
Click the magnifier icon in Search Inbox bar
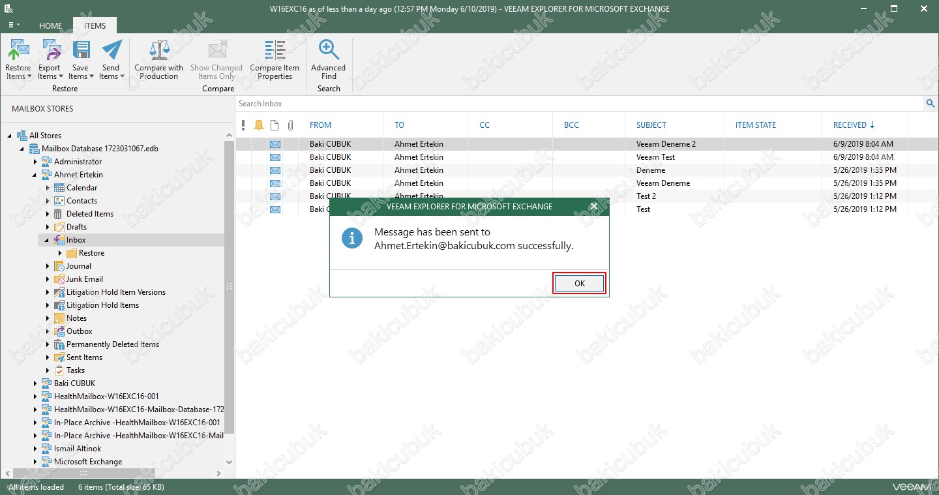coord(931,104)
